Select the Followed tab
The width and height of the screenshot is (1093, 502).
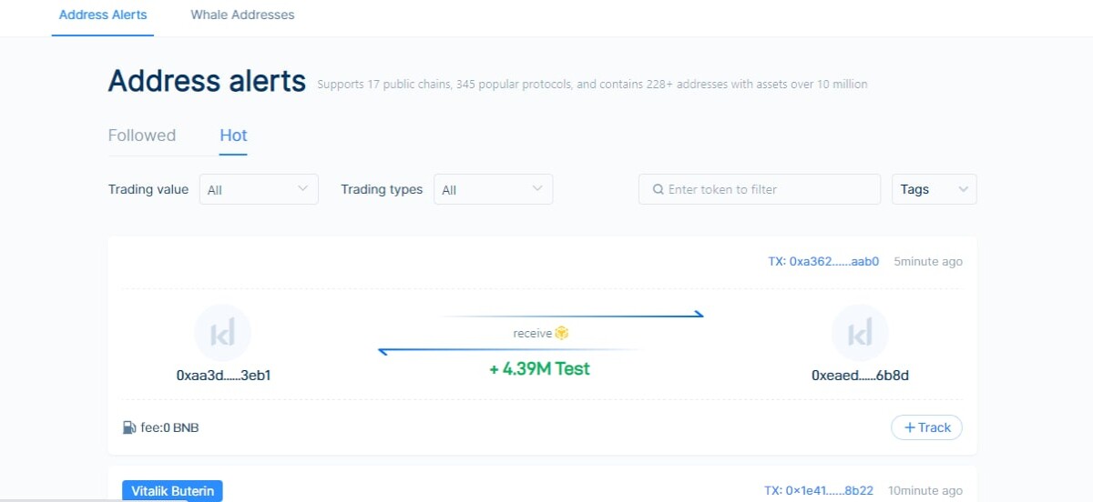[x=142, y=136]
